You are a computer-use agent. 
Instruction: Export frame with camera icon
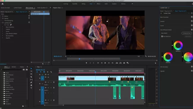click(124, 63)
